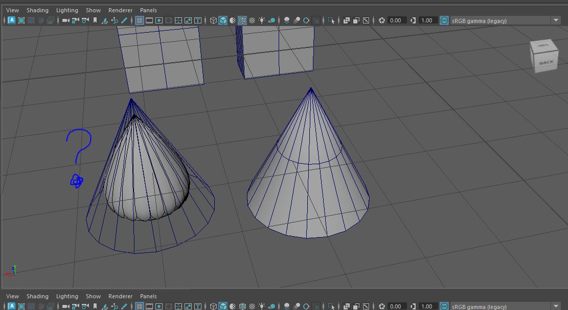Click the View menu in lower panel

point(12,296)
